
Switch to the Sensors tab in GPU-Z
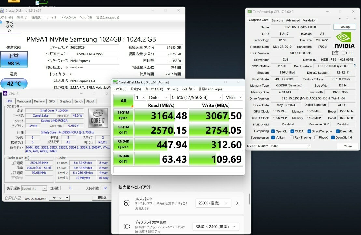(277, 20)
